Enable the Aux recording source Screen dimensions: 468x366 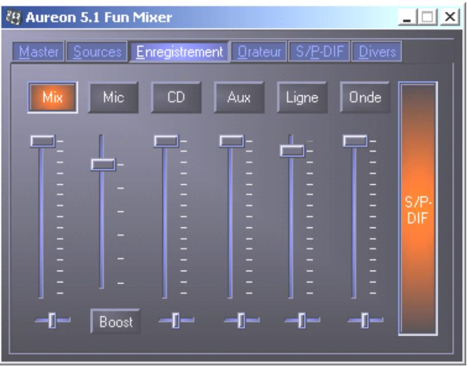(x=239, y=97)
